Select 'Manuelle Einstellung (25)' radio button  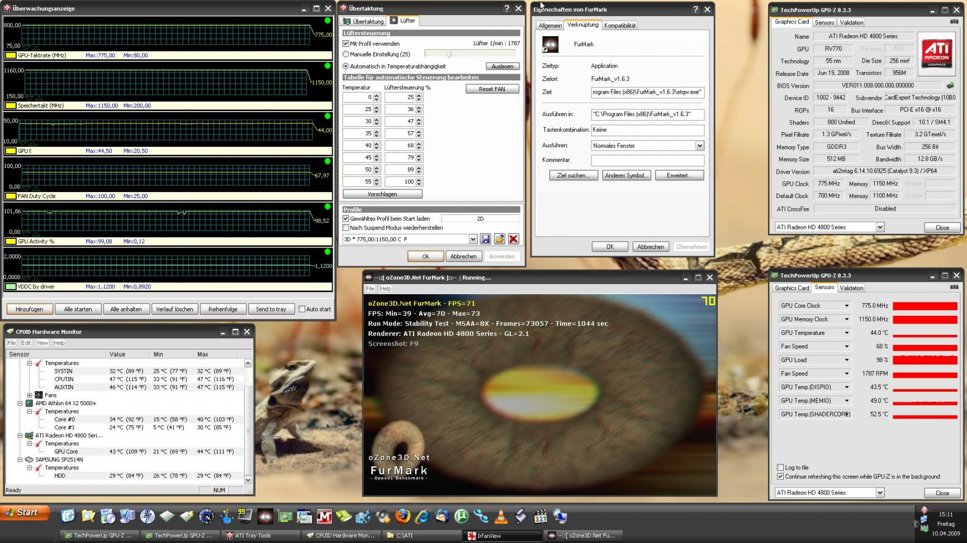tap(345, 54)
